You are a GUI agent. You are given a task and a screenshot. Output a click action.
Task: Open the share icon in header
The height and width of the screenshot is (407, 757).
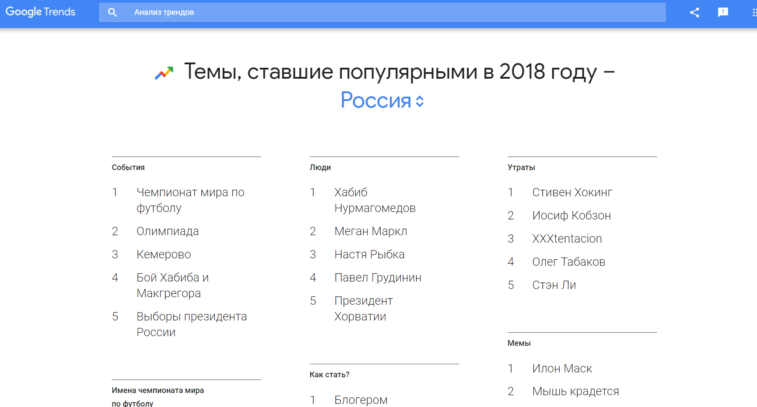click(694, 12)
